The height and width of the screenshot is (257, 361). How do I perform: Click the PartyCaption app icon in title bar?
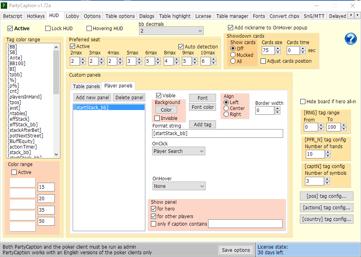pyautogui.click(x=4, y=5)
